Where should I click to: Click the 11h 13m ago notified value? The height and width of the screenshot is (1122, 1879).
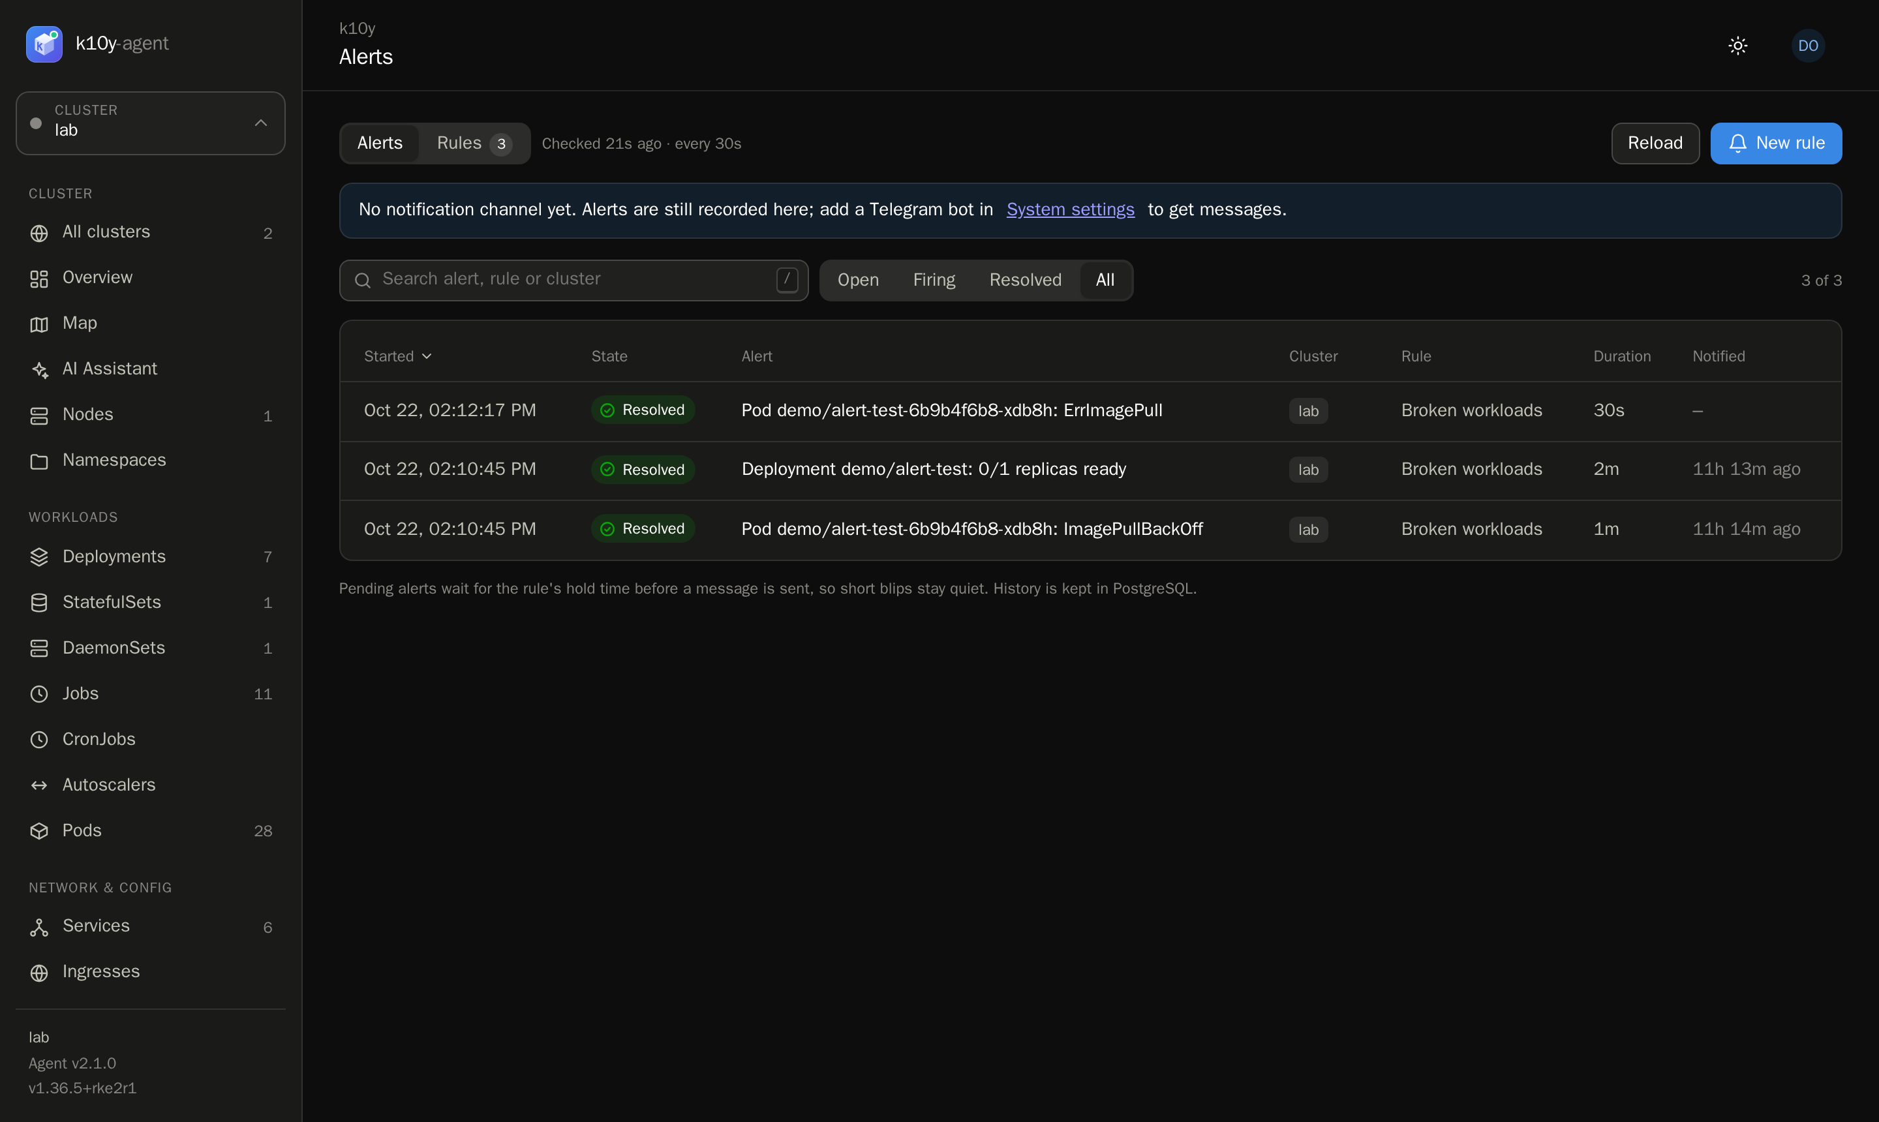click(x=1746, y=469)
